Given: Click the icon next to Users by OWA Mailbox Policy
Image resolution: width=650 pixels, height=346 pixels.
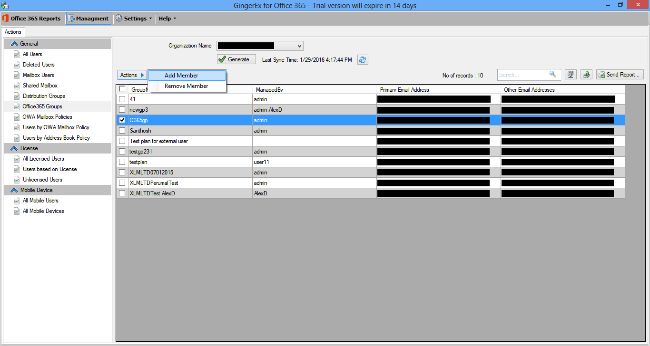Looking at the screenshot, I should point(17,127).
